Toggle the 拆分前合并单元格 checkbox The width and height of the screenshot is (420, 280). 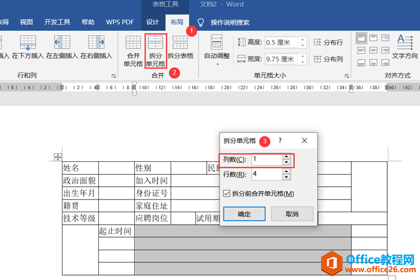(226, 193)
